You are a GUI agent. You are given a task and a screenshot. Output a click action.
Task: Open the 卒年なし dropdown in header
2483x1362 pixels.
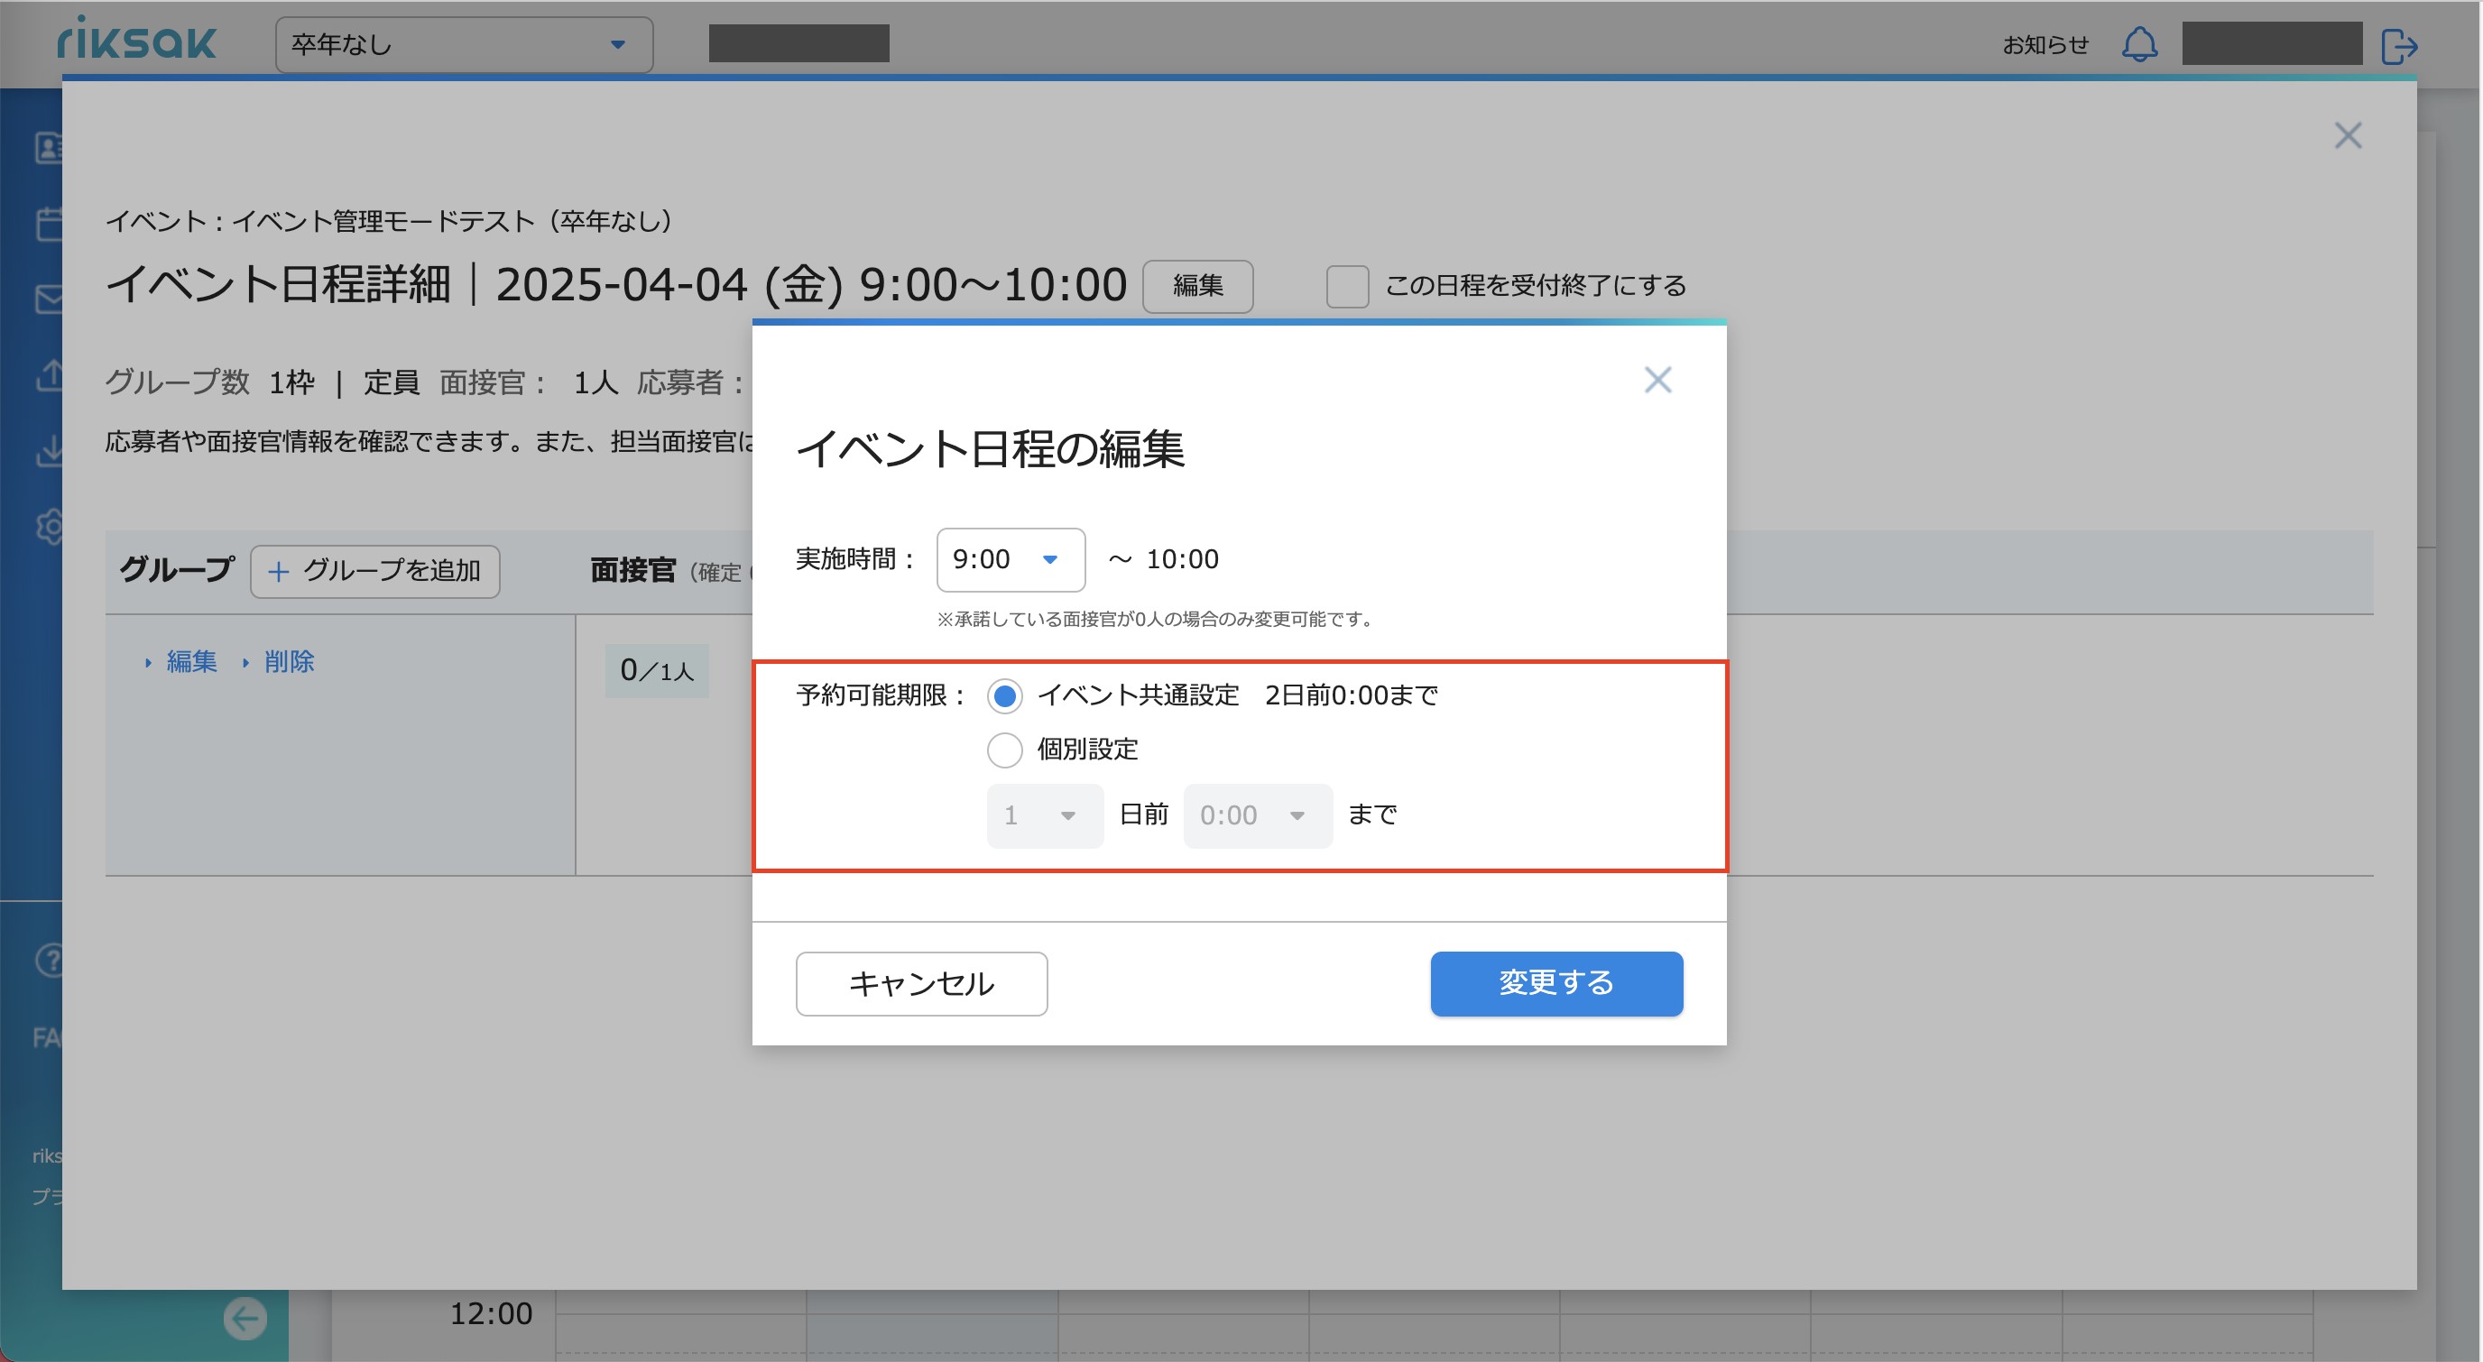pyautogui.click(x=464, y=44)
